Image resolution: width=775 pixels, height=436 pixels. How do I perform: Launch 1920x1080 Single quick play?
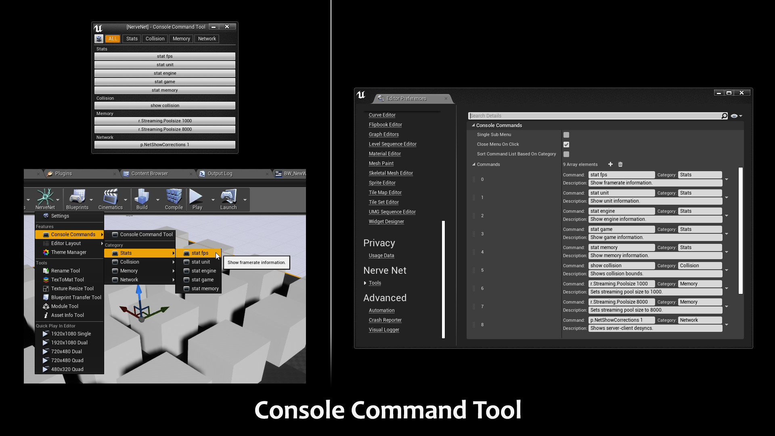pyautogui.click(x=69, y=334)
